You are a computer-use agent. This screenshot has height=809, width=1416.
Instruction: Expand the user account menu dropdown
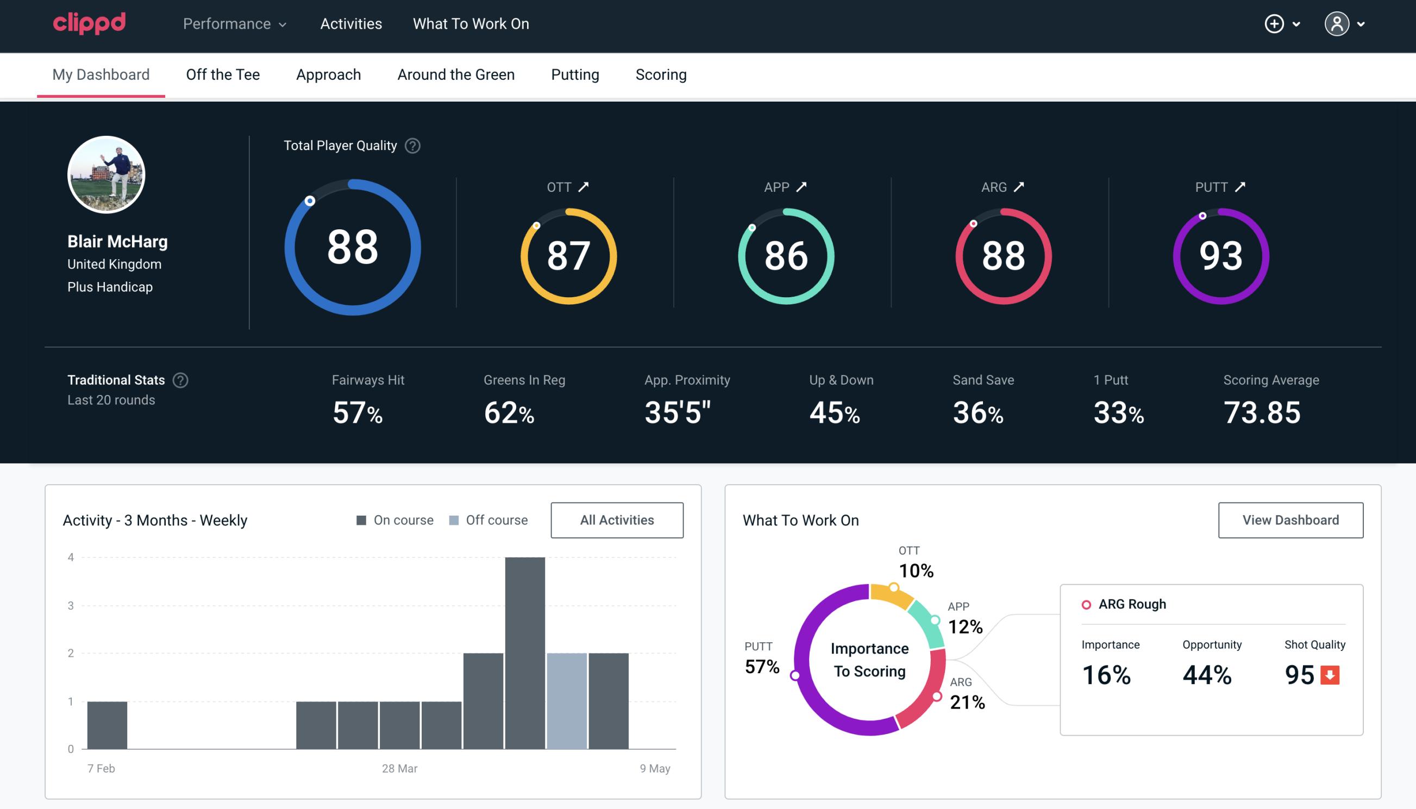tap(1362, 24)
